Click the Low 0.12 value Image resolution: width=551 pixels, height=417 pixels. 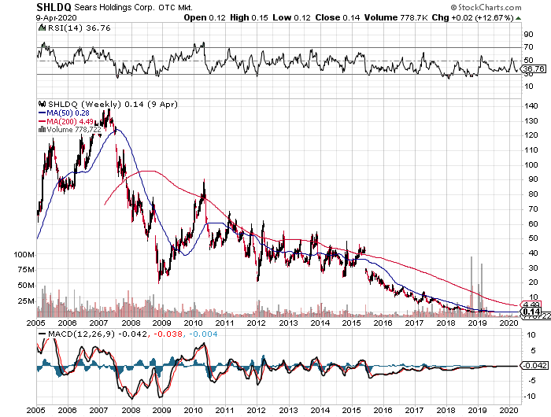point(292,17)
